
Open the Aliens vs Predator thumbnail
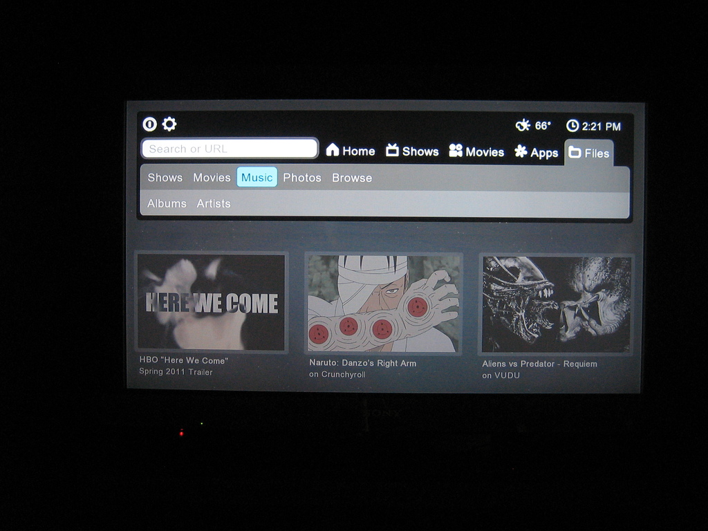[557, 305]
